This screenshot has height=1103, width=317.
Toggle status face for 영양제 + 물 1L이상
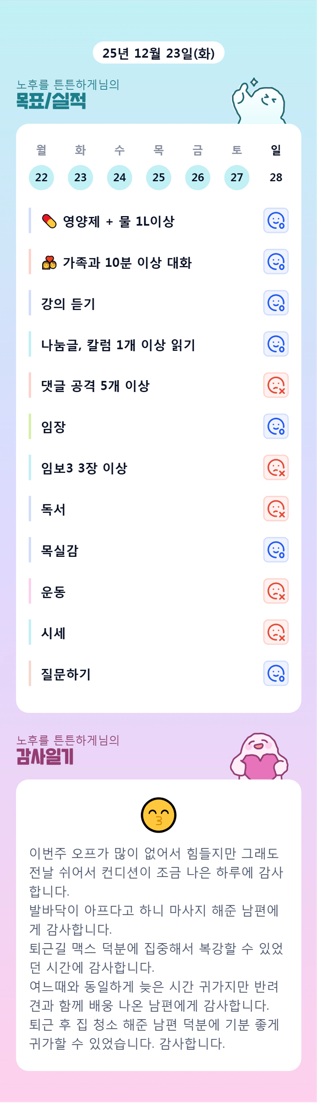[x=276, y=220]
